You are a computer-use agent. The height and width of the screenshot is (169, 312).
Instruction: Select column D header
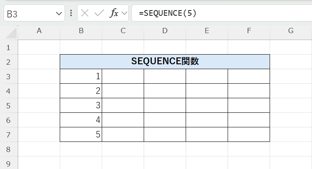[x=165, y=31]
